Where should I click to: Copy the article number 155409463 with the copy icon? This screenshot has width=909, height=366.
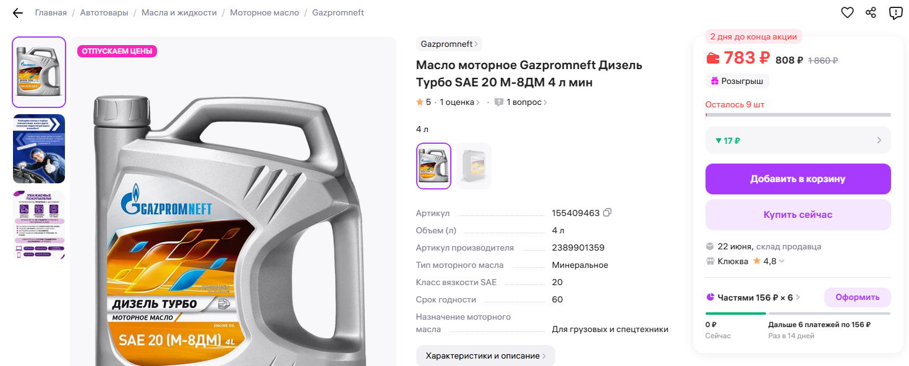tap(607, 213)
